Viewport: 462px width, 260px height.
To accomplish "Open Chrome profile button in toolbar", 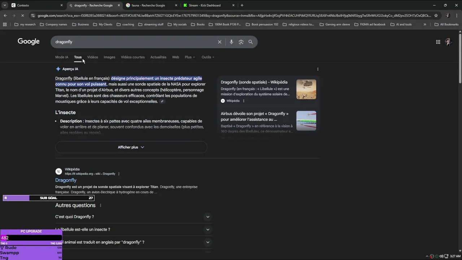I will coord(448,16).
